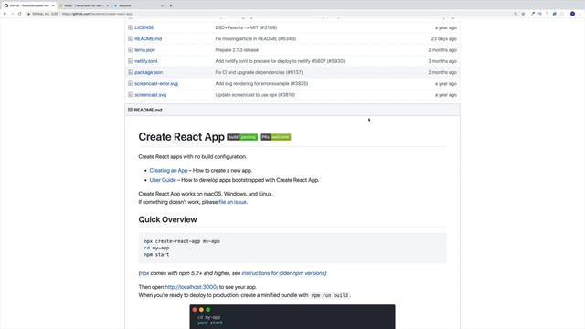Viewport: 585px width, 329px height.
Task: Click the zoom magnifier icon in address bar
Action: (516, 14)
